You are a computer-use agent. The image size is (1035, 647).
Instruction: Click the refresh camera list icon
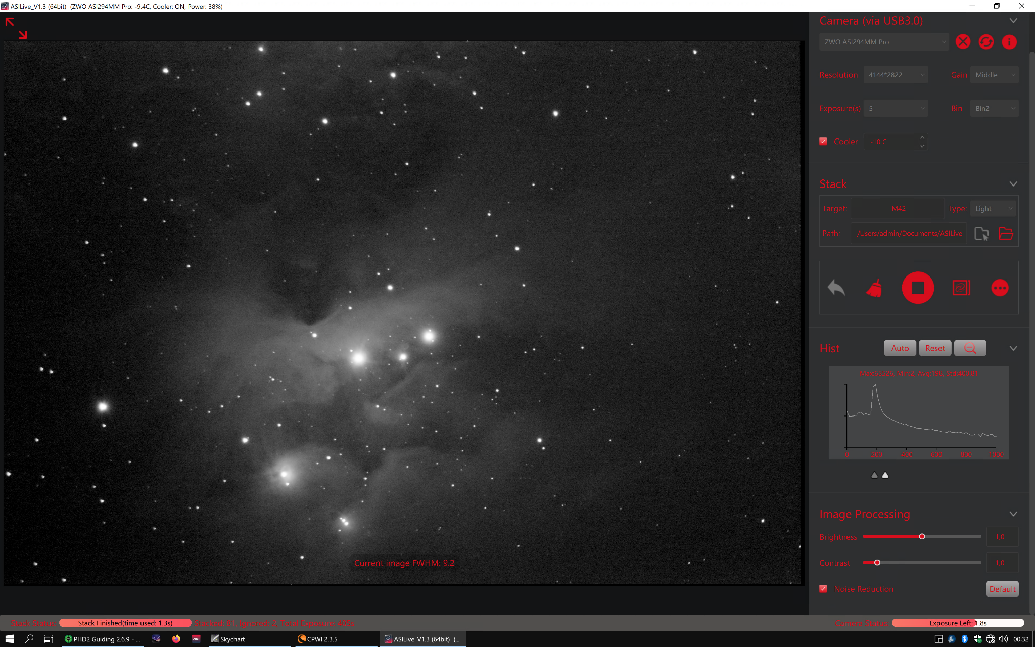coord(986,42)
